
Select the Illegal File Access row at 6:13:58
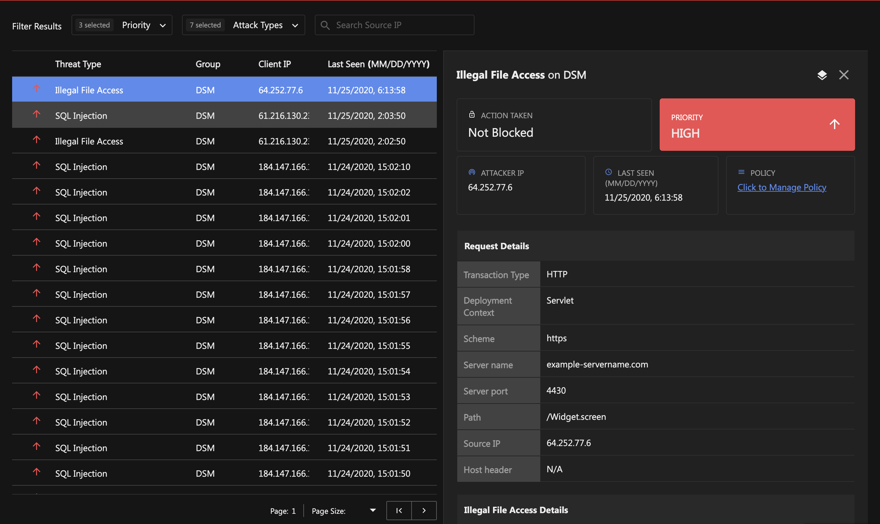pyautogui.click(x=224, y=90)
